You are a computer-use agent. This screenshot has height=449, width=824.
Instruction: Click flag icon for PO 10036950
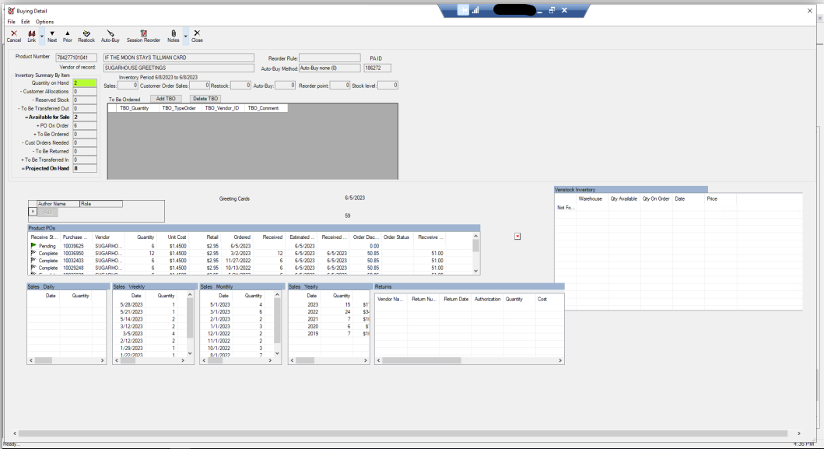[x=33, y=253]
